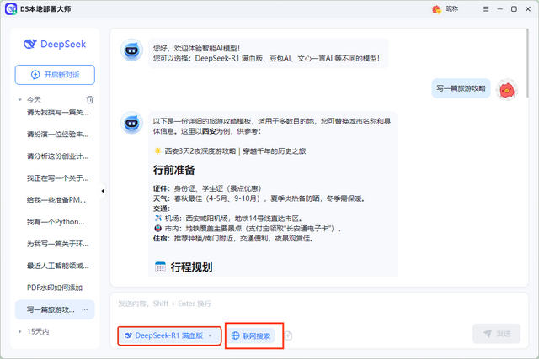Open conversation 最近人工智能领域...
539x359 pixels.
pyautogui.click(x=58, y=266)
